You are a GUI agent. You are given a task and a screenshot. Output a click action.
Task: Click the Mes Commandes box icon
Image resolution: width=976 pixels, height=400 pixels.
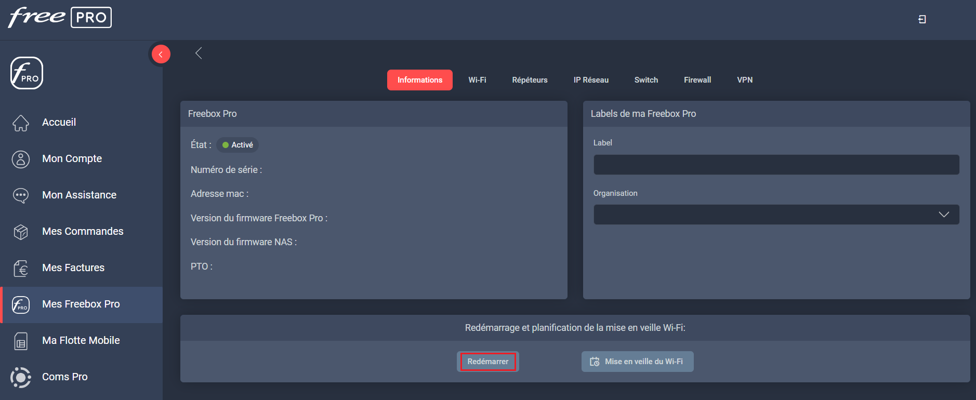[21, 232]
